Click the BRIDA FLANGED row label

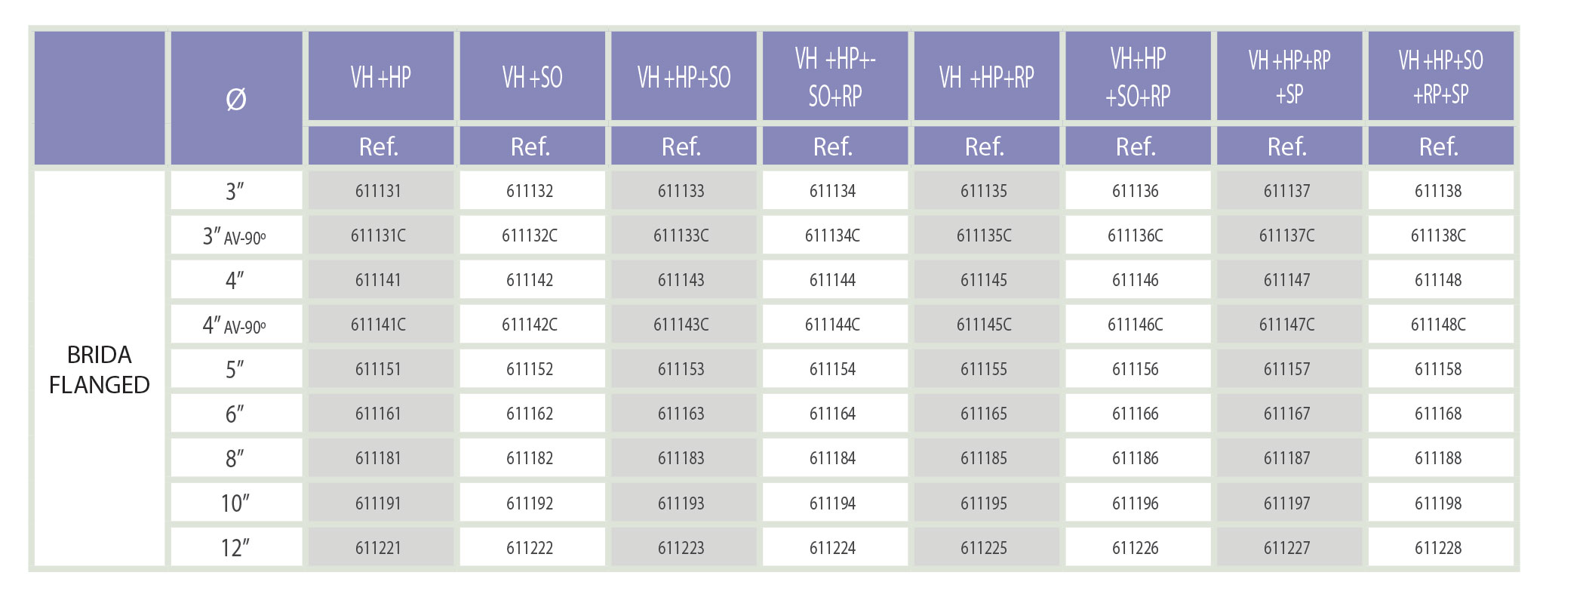[x=100, y=369]
